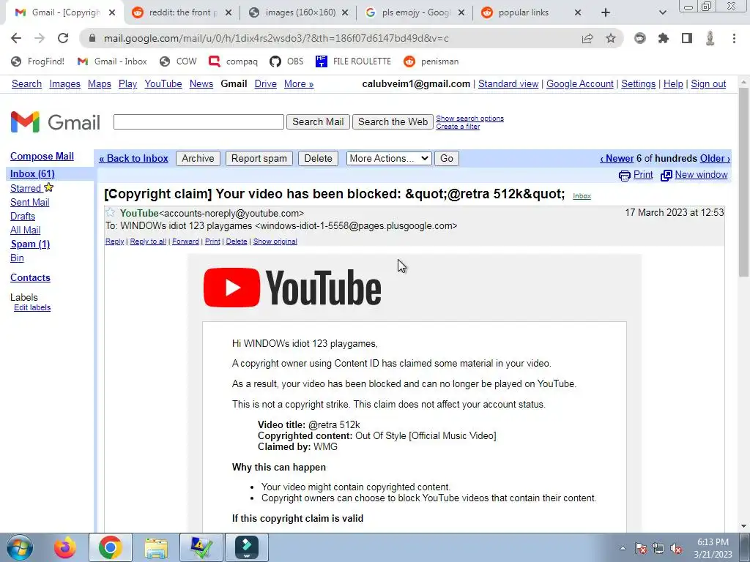Open Show search options link
The height and width of the screenshot is (562, 750).
pos(469,119)
